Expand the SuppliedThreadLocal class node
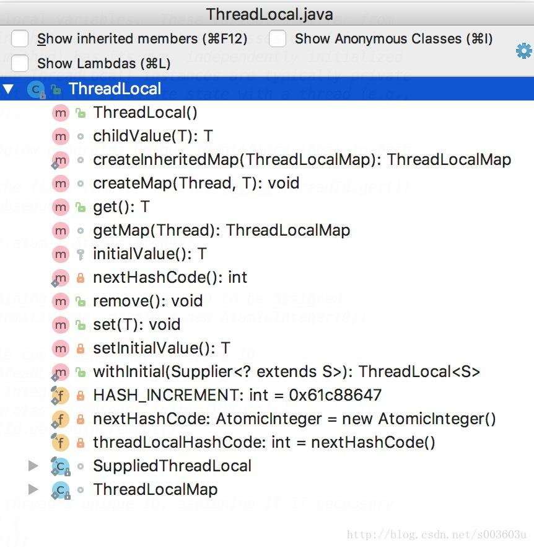534x547 pixels. [x=33, y=465]
